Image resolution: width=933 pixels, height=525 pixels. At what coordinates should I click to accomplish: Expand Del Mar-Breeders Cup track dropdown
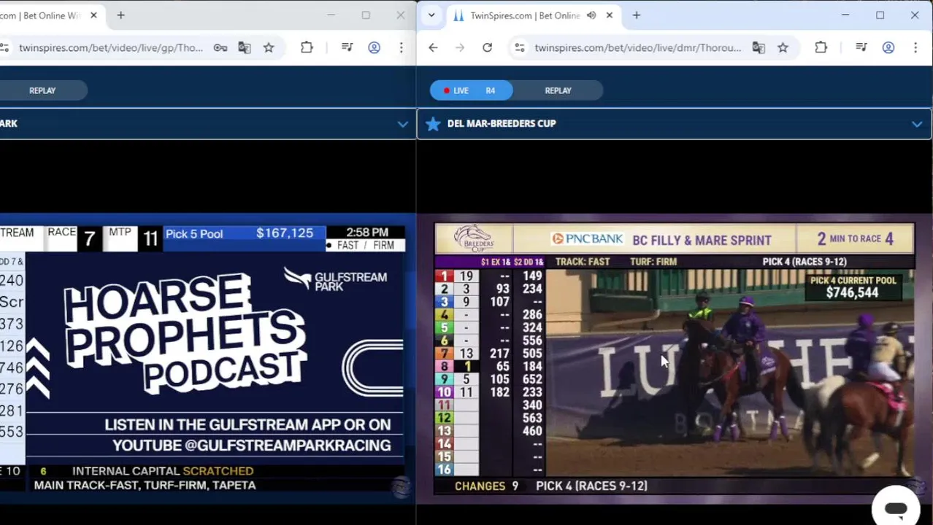[x=917, y=124]
